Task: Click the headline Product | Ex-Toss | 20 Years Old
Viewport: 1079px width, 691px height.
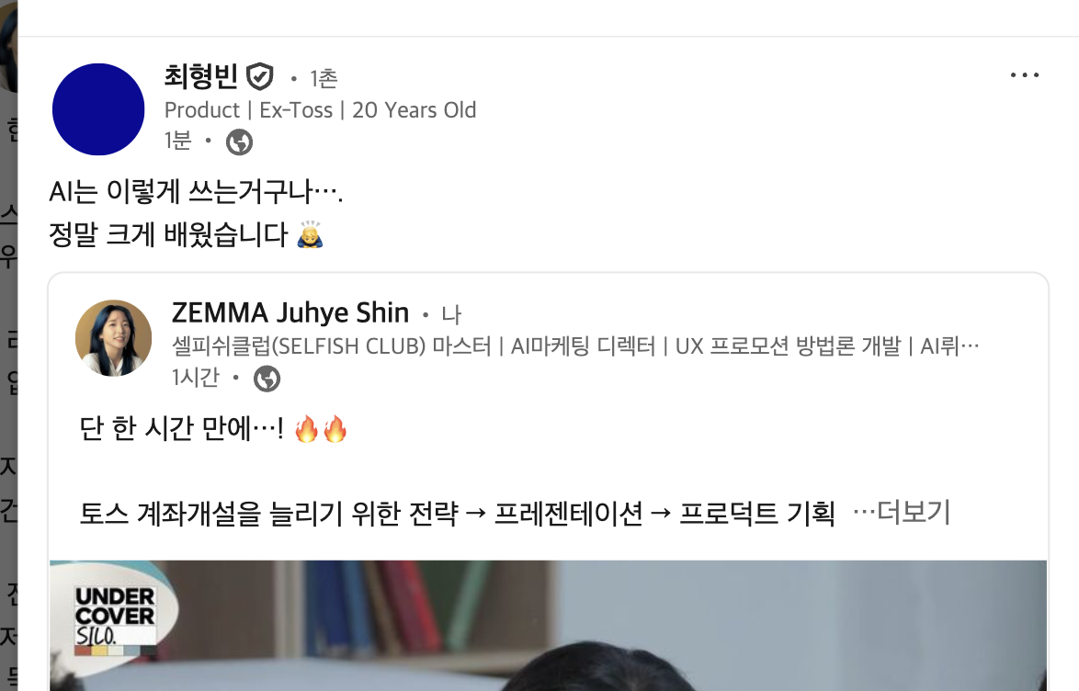Action: click(x=320, y=110)
